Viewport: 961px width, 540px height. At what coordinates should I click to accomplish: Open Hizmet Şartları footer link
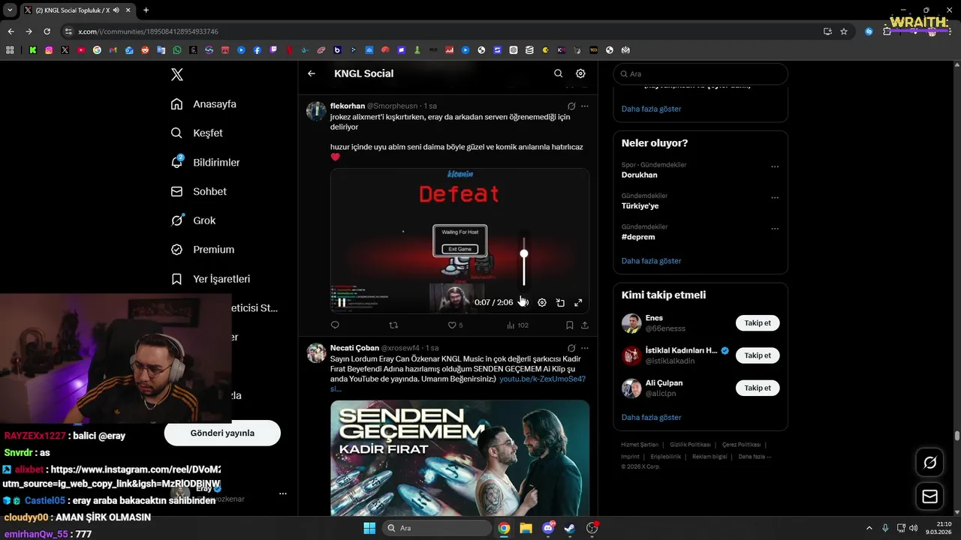(640, 445)
